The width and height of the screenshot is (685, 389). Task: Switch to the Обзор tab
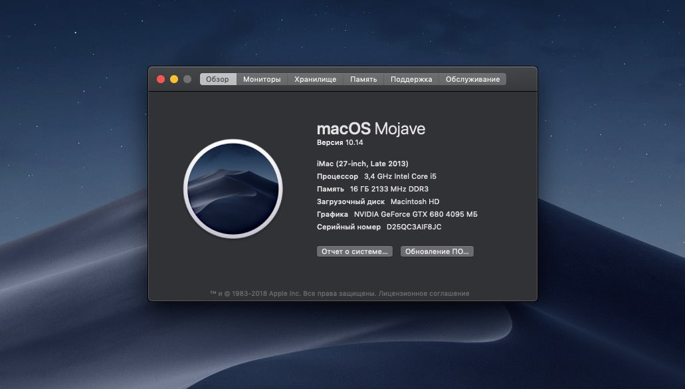217,79
